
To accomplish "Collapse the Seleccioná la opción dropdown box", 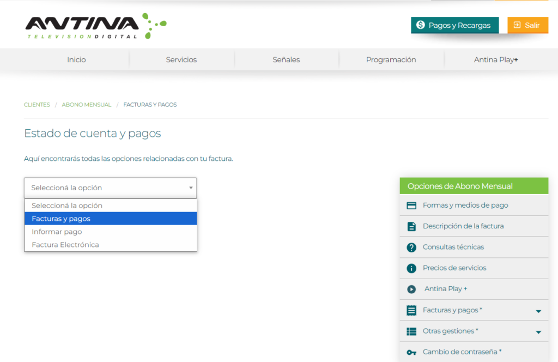I will [110, 188].
